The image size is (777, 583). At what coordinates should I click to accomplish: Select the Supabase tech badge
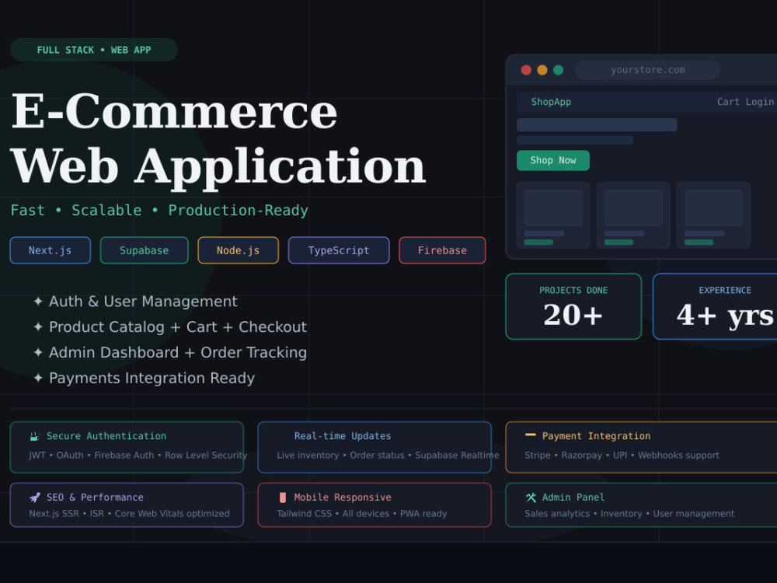[x=145, y=250]
